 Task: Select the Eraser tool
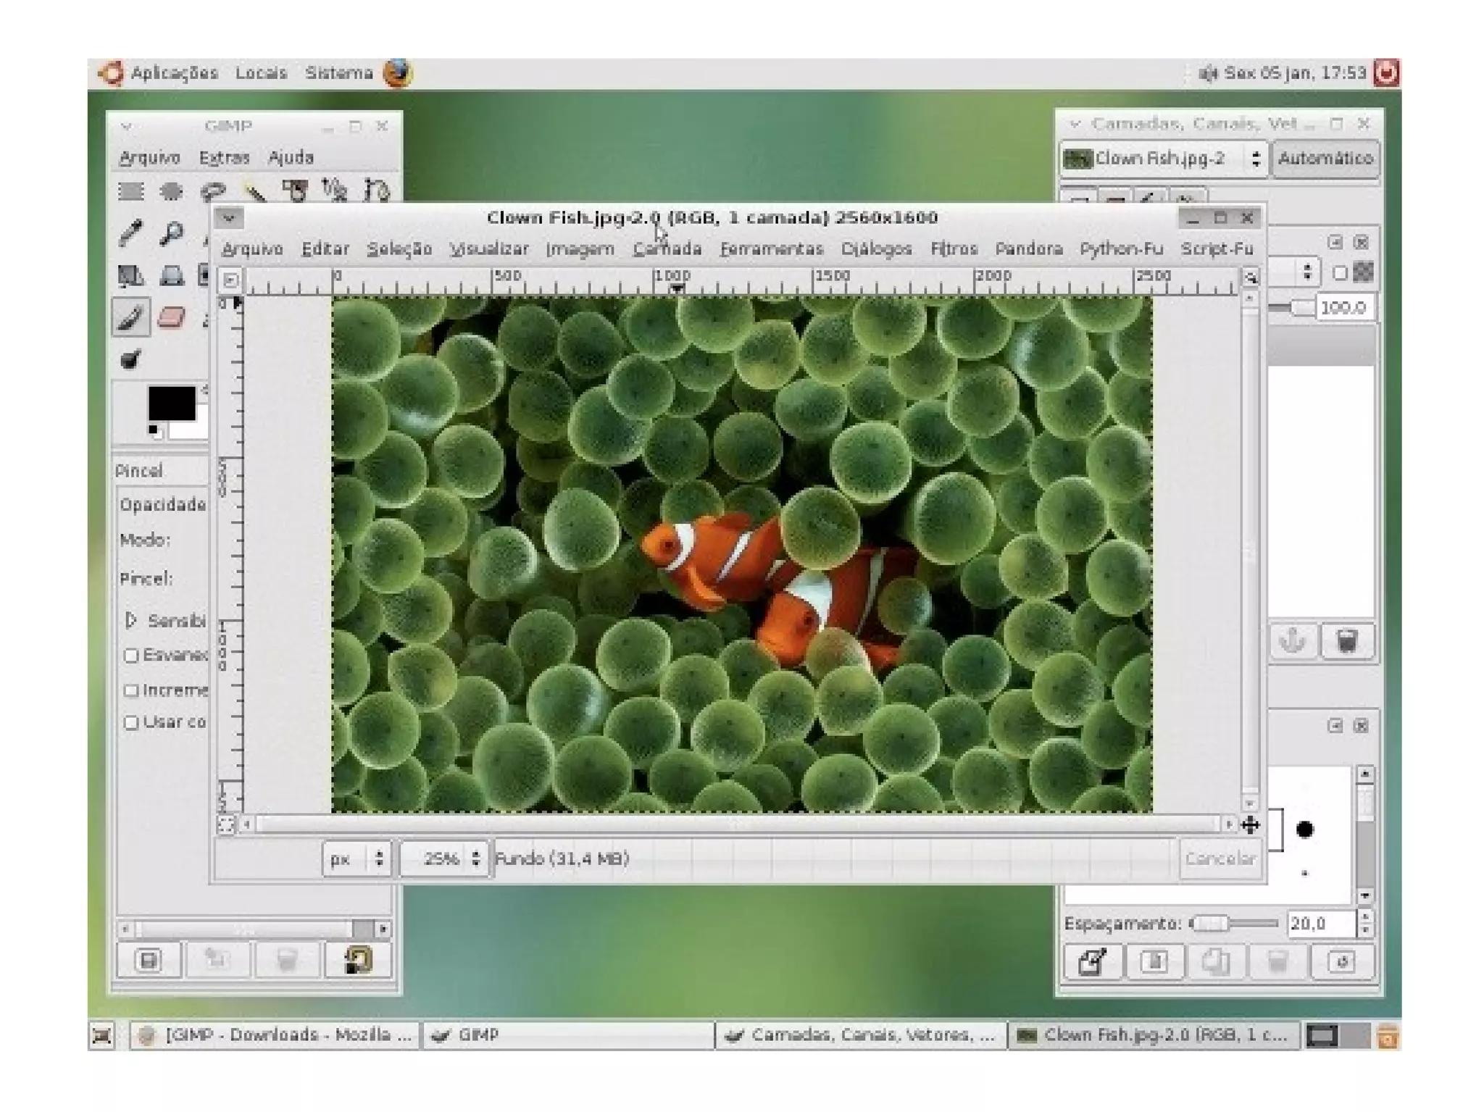click(171, 317)
